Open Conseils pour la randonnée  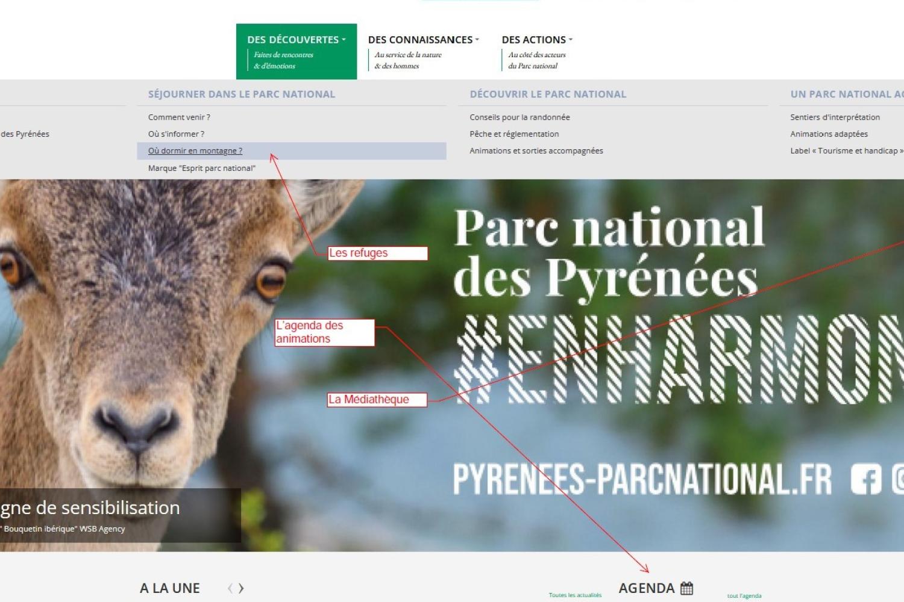[x=519, y=117]
